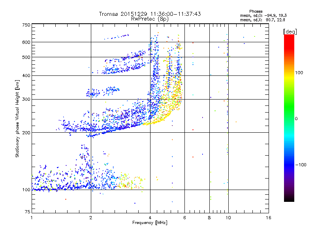The image size is (316, 237).
Task: Click the 'RwPretec (8p)' subtitle
Action: pos(150,19)
